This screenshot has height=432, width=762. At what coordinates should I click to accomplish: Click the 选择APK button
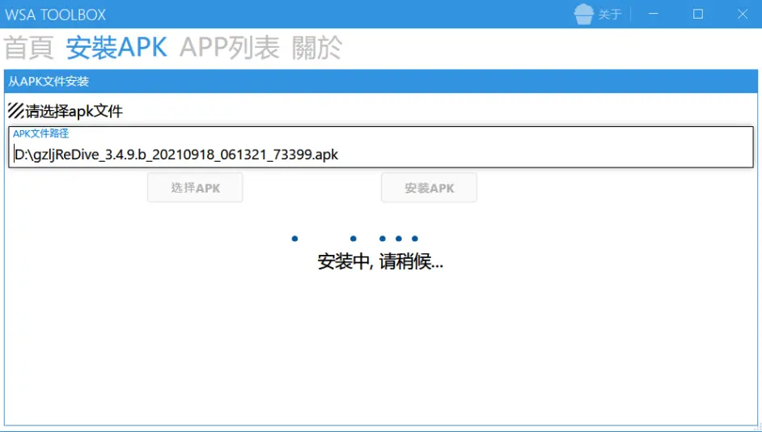(195, 188)
